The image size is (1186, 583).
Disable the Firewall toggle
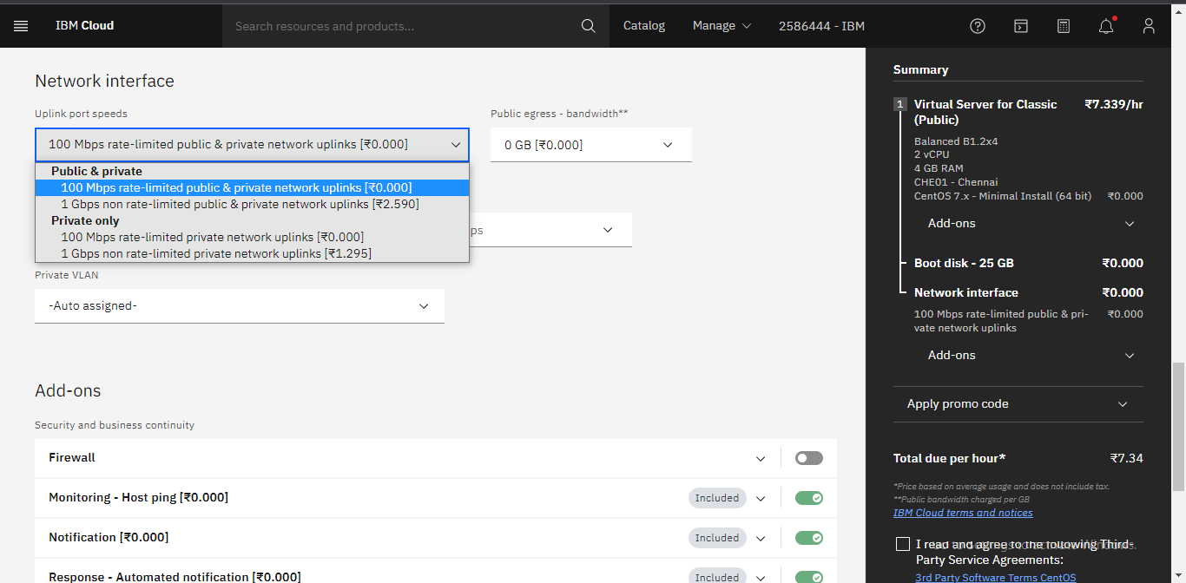[x=808, y=457]
